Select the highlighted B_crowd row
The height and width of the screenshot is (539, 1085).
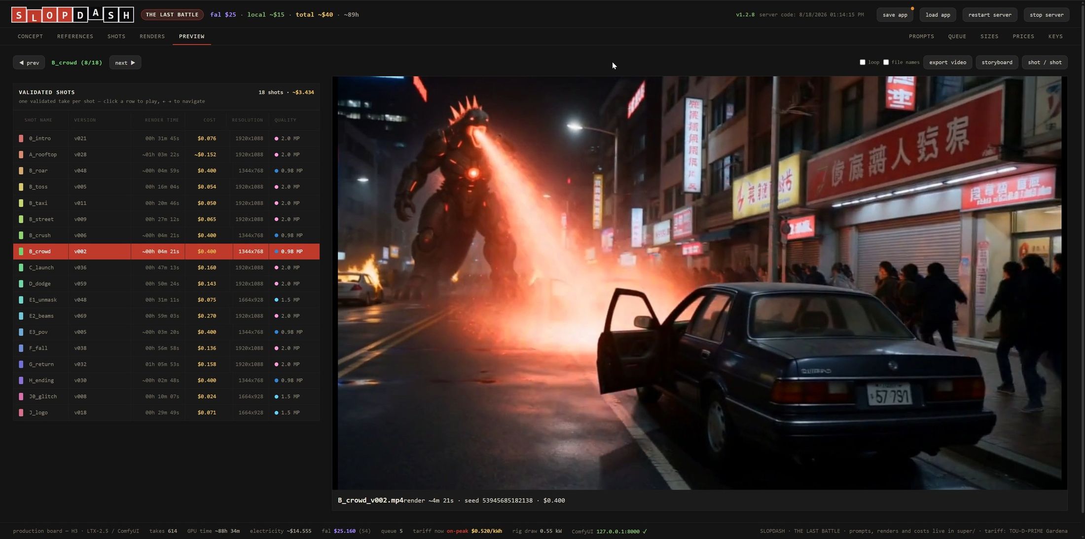tap(166, 251)
